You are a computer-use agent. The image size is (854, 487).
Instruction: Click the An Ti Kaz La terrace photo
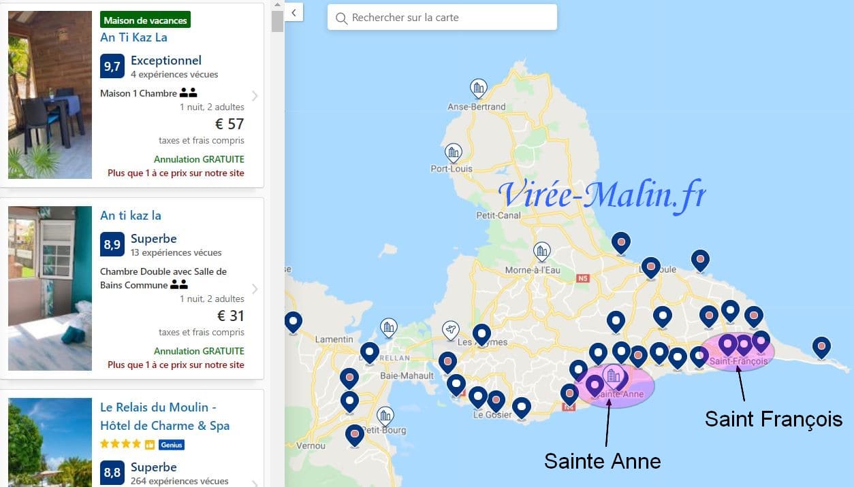click(50, 95)
